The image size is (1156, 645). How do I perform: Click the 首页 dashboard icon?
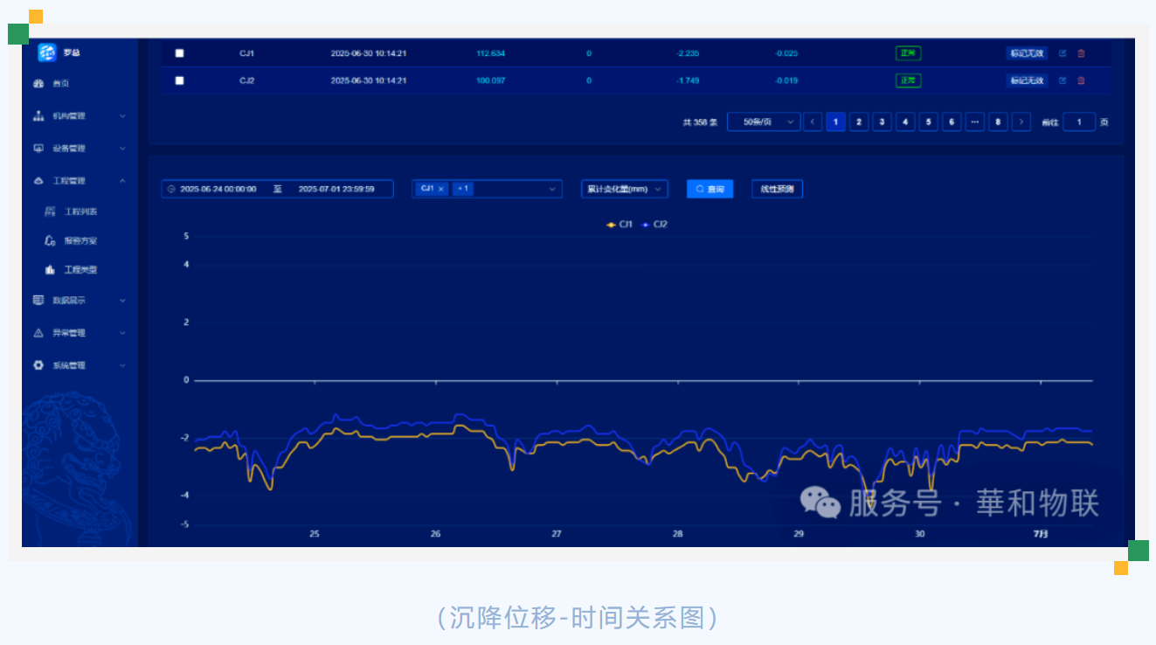(38, 84)
